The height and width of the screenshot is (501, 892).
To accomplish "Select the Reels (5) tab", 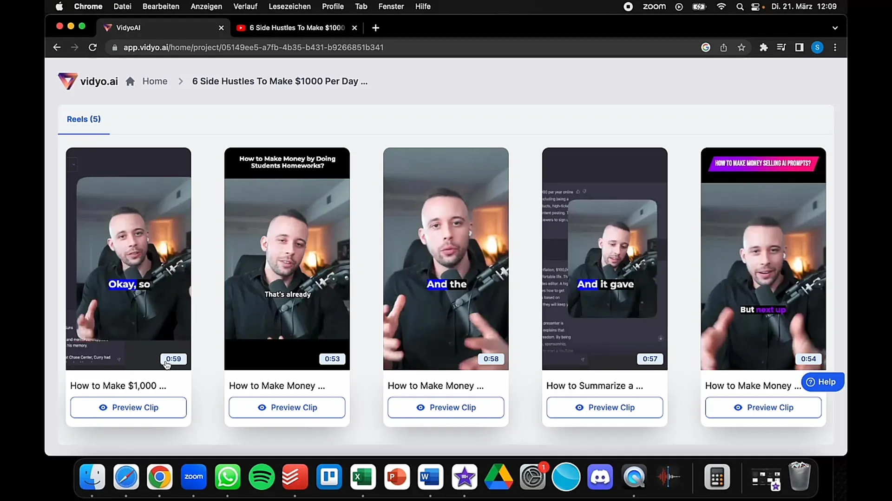I will 83,119.
